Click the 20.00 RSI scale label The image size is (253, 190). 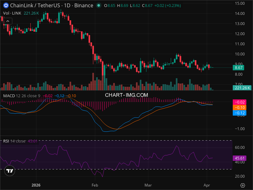[240, 176]
